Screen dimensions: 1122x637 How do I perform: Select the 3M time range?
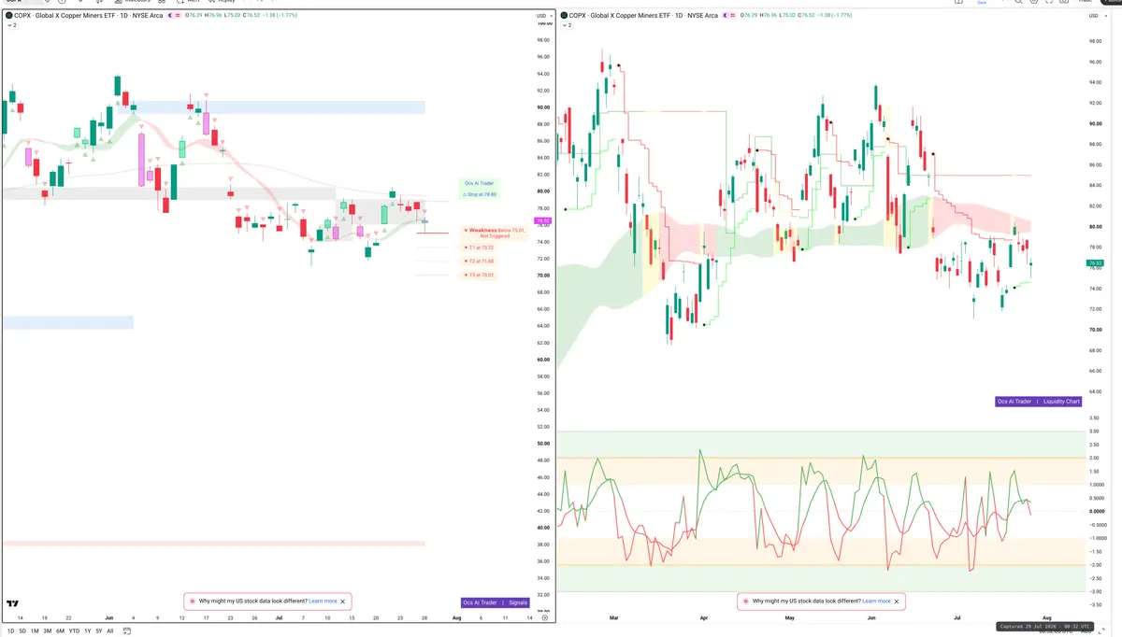[48, 631]
